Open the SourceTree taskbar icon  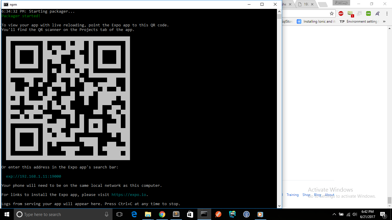[x=246, y=214]
